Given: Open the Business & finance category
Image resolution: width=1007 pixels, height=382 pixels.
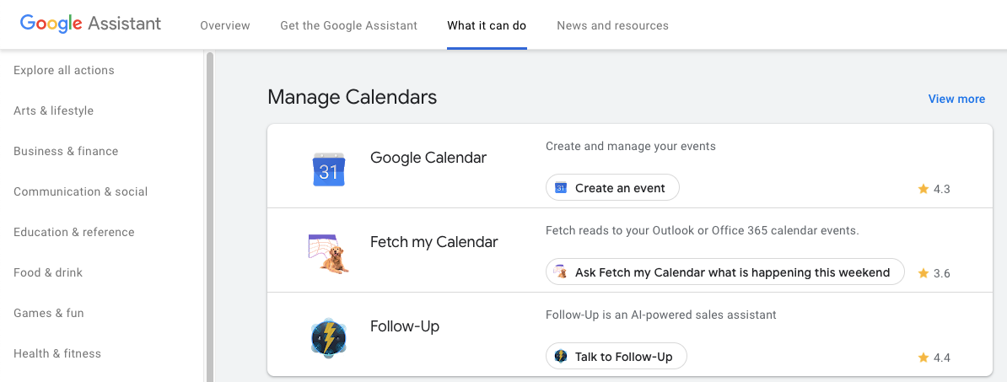Looking at the screenshot, I should coord(66,152).
